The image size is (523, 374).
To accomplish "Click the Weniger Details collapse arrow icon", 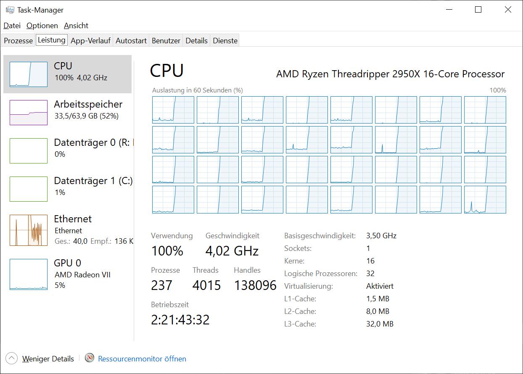I will (x=12, y=358).
